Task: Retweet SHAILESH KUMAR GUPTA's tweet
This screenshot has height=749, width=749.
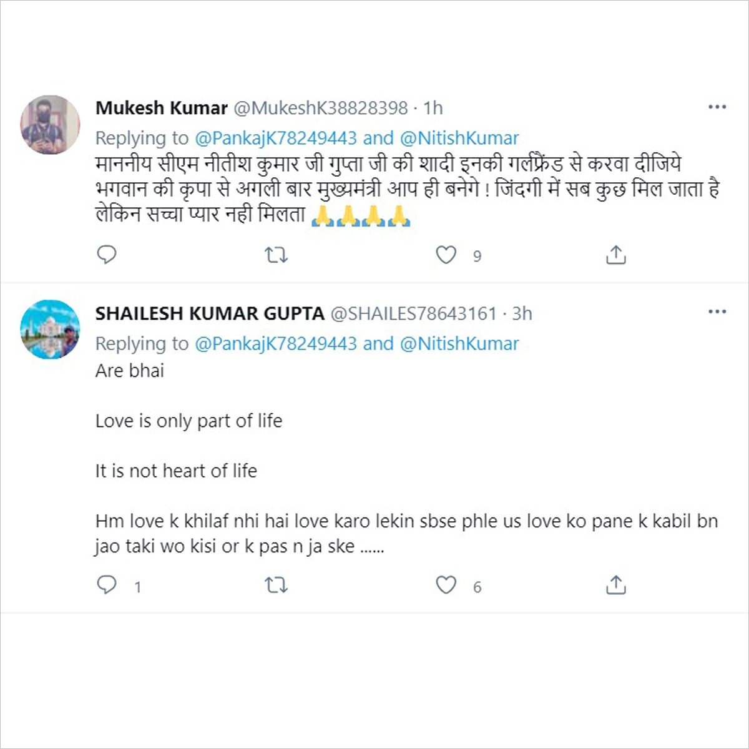Action: (x=277, y=585)
